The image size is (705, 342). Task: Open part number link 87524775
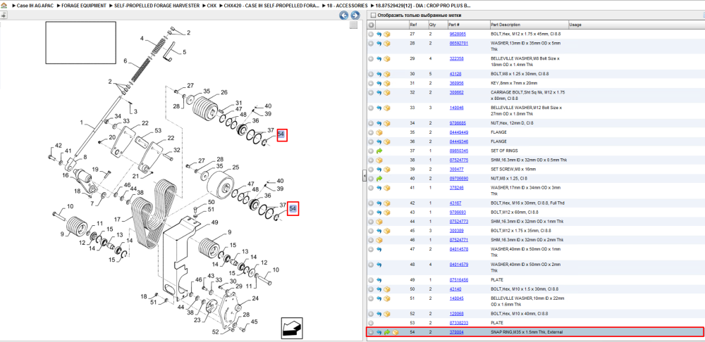459,160
